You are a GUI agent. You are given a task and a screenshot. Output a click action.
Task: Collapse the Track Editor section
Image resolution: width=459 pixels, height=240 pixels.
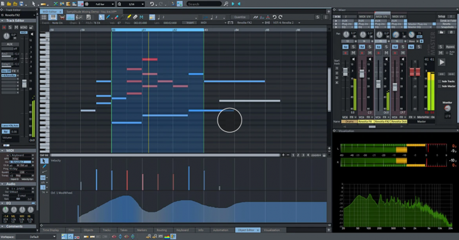[x=3, y=21]
